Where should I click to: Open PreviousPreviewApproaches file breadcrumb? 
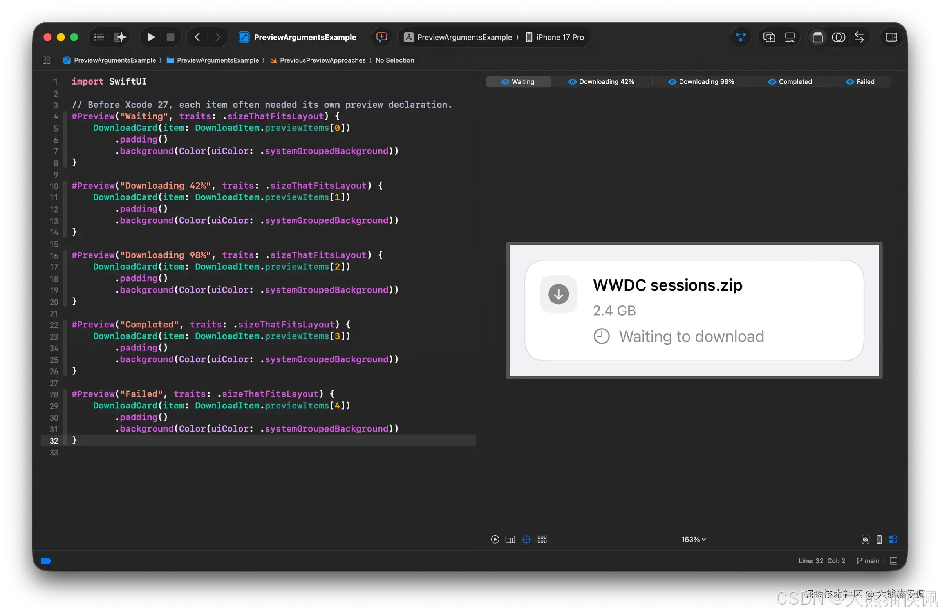318,60
